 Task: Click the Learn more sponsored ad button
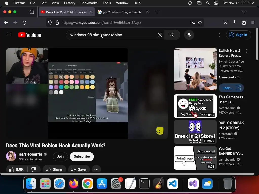(x=231, y=88)
